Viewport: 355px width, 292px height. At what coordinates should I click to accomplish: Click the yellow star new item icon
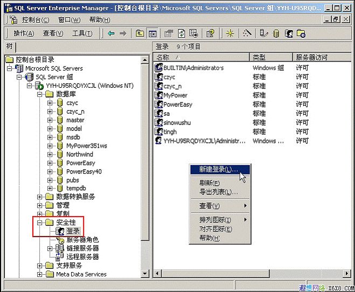[230, 34]
